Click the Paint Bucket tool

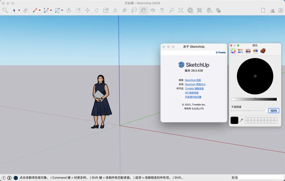click(143, 10)
